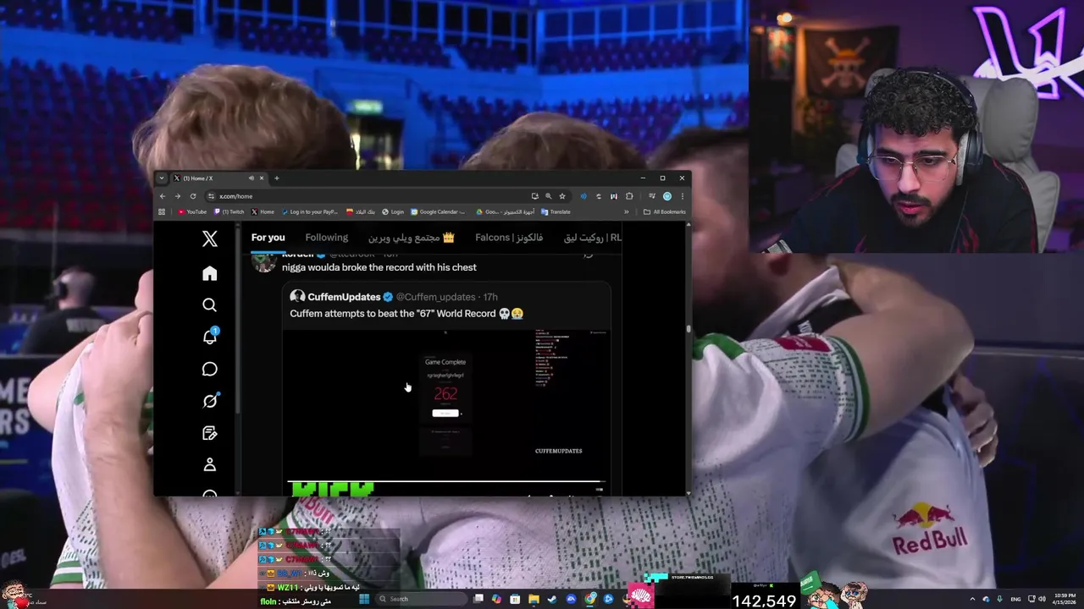1084x609 pixels.
Task: Click the page vertical scrollbar thumb
Action: click(689, 328)
